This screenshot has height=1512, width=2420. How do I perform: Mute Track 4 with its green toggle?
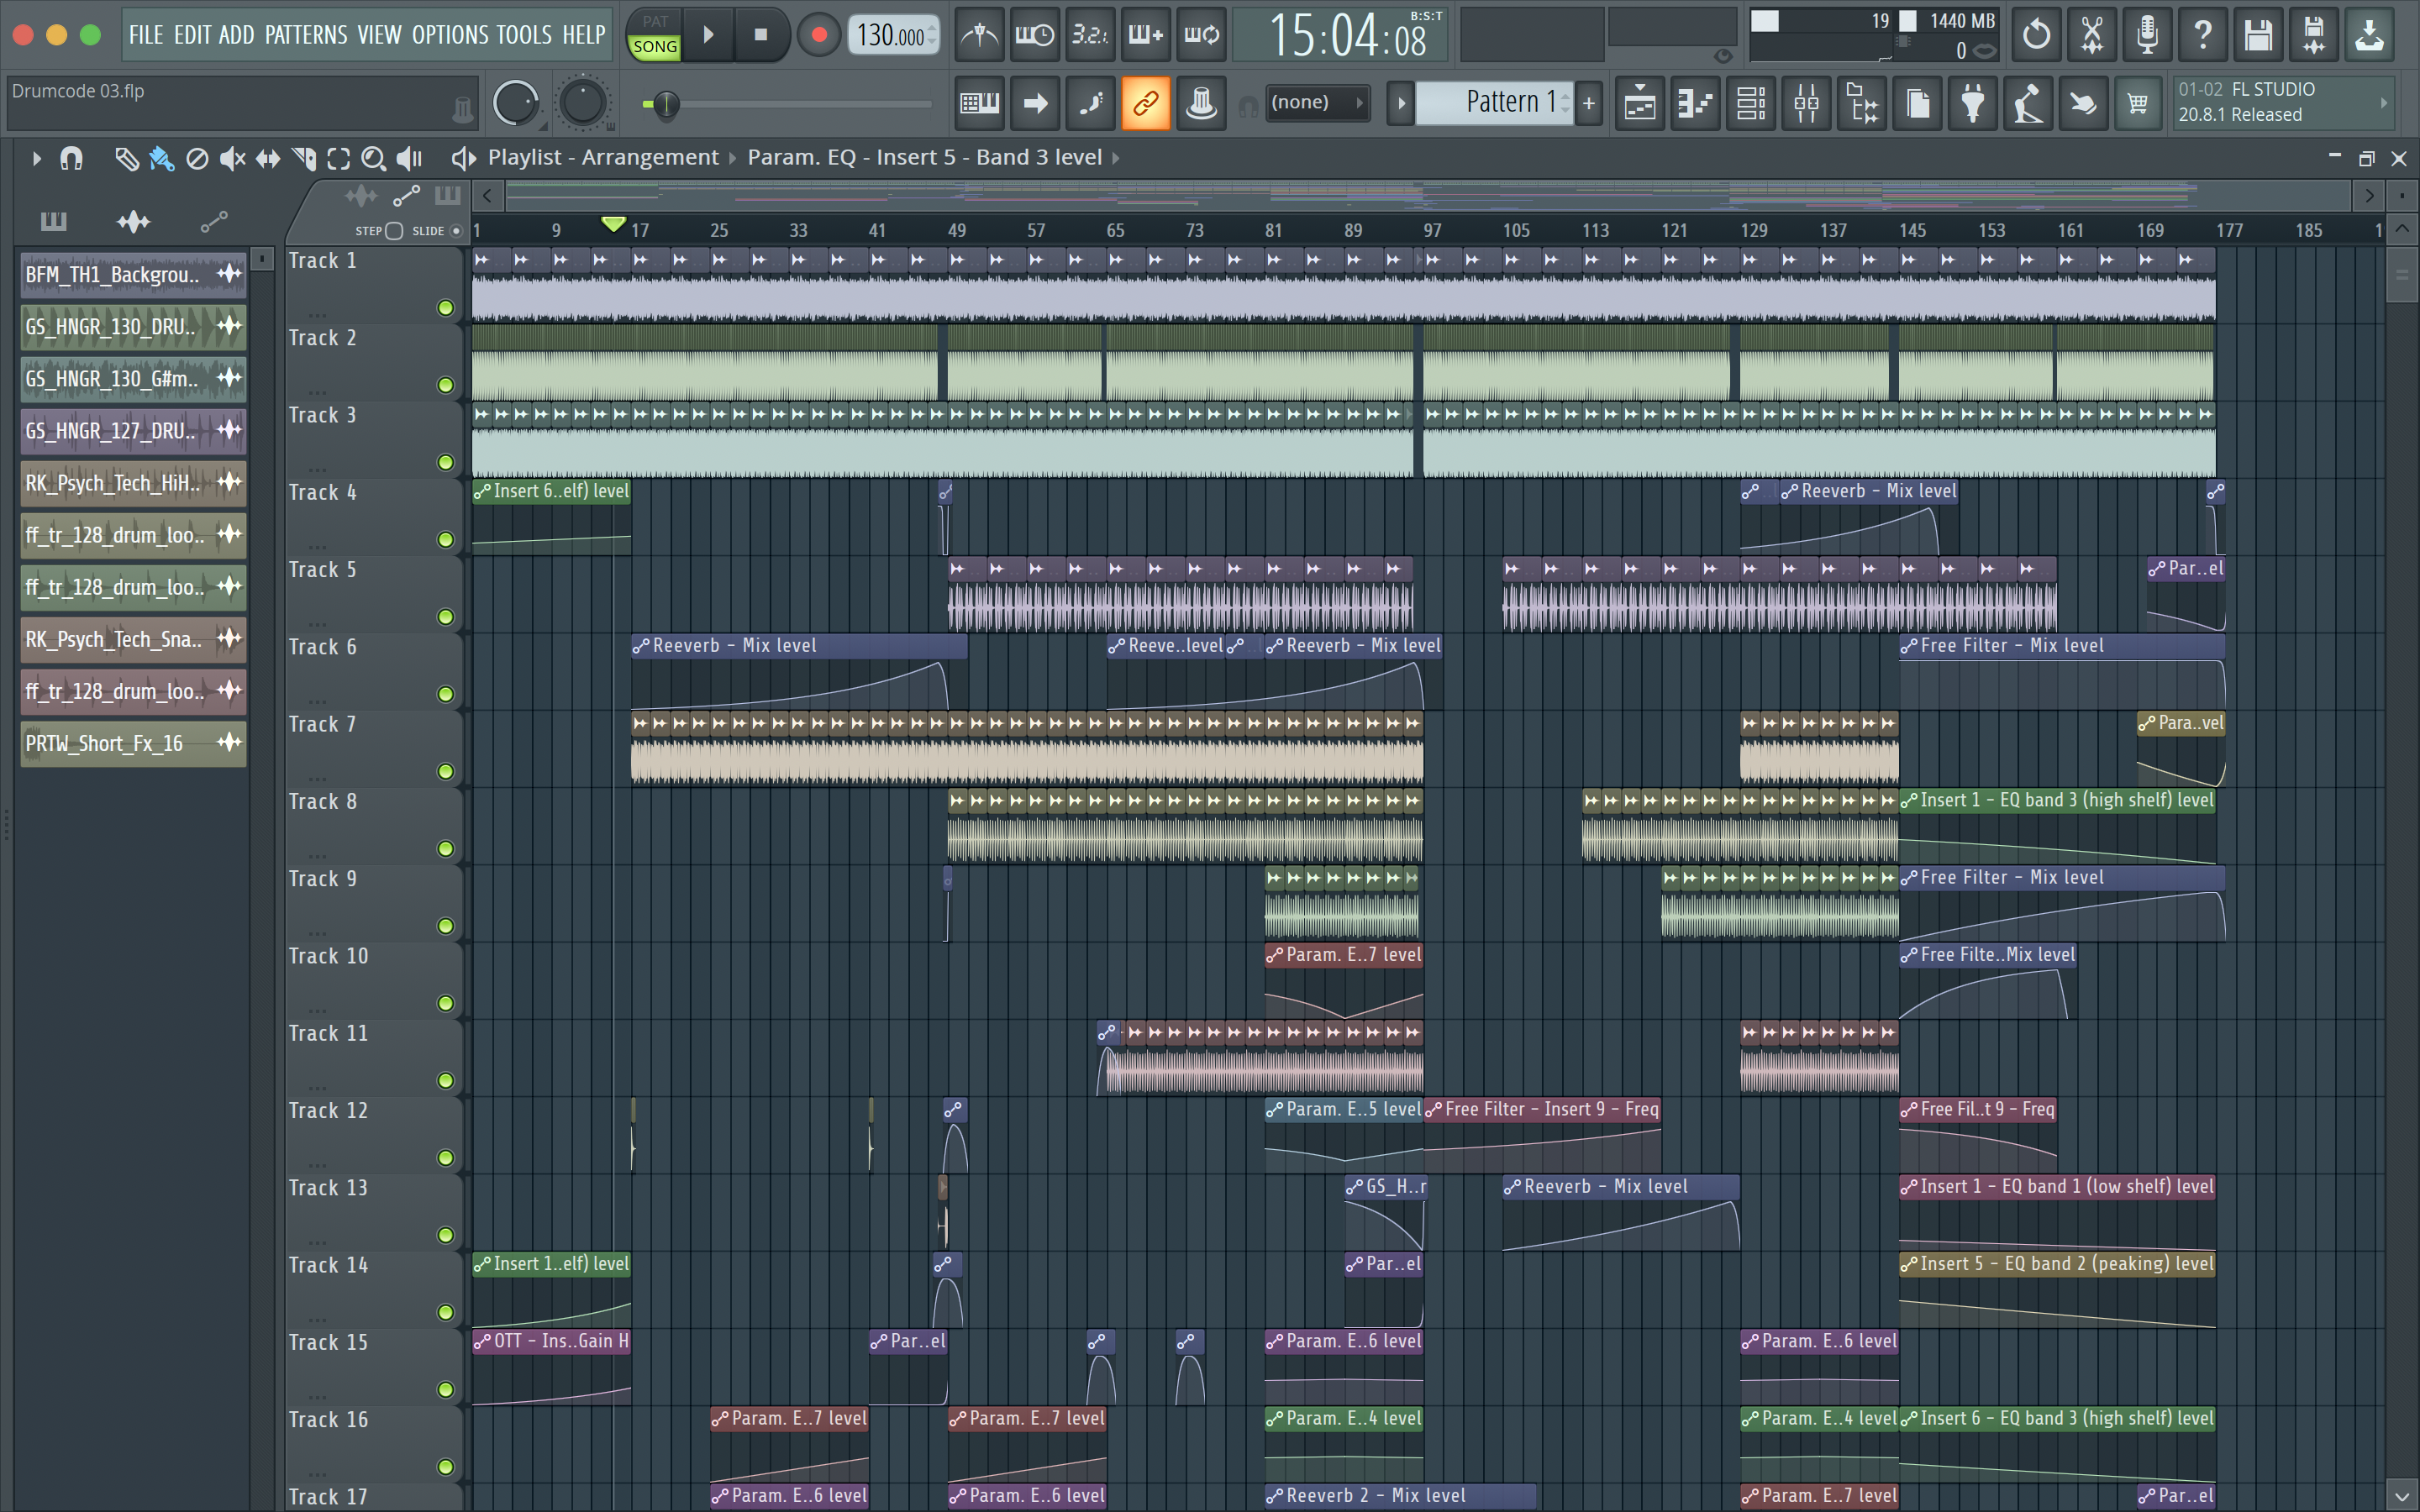[446, 540]
